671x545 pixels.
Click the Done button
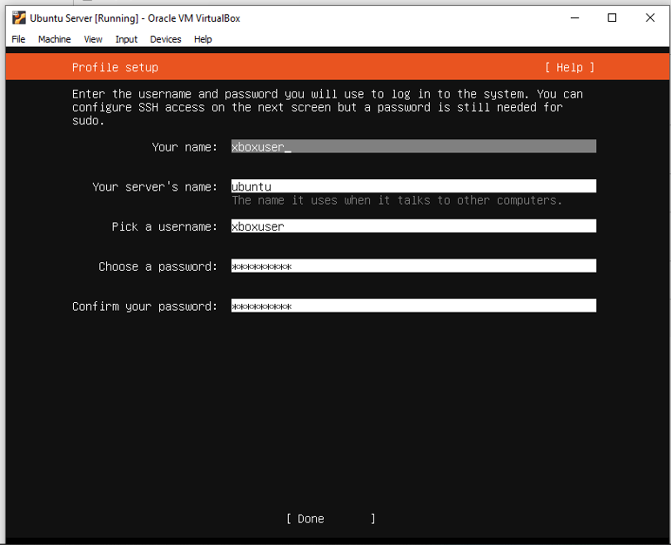click(x=331, y=519)
